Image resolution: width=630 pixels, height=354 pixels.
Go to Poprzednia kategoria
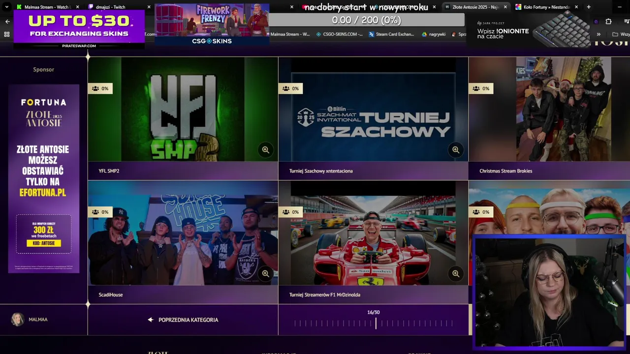183,320
